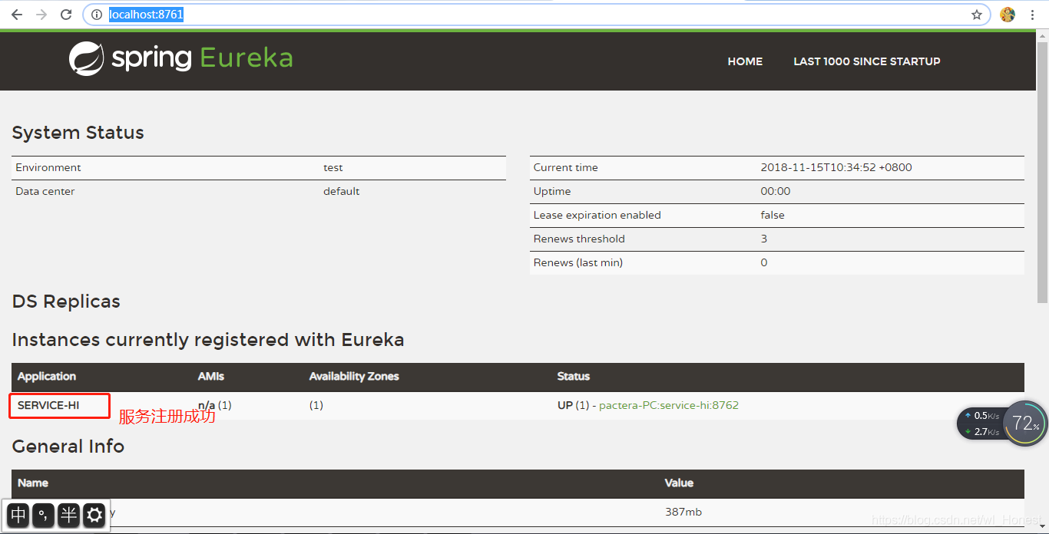Open IME settings gear icon
This screenshot has height=534, width=1049.
94,515
